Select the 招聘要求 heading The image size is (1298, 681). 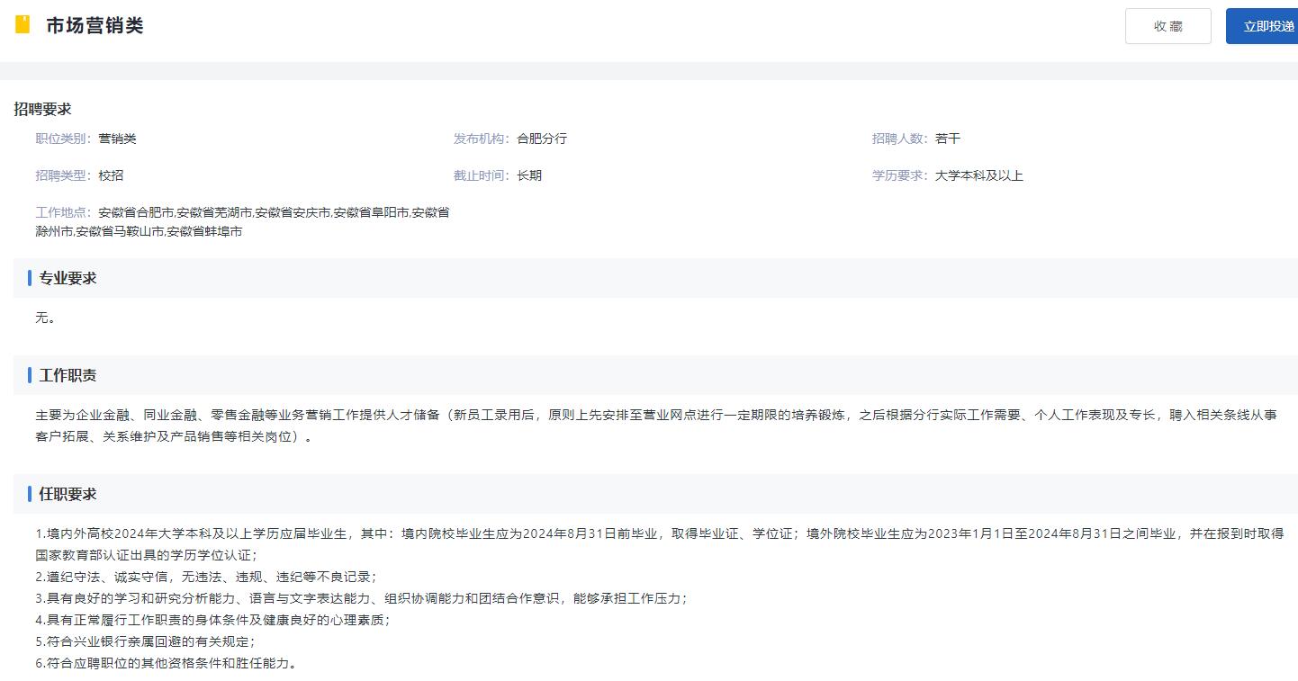[x=42, y=109]
